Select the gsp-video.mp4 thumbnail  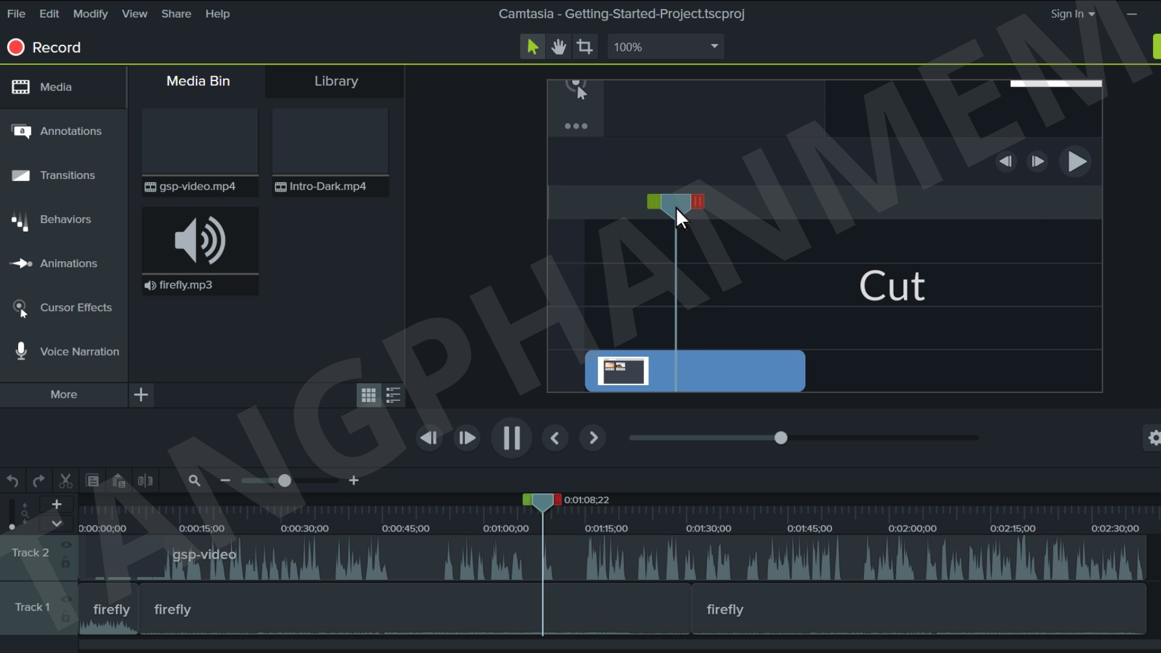[x=200, y=152]
